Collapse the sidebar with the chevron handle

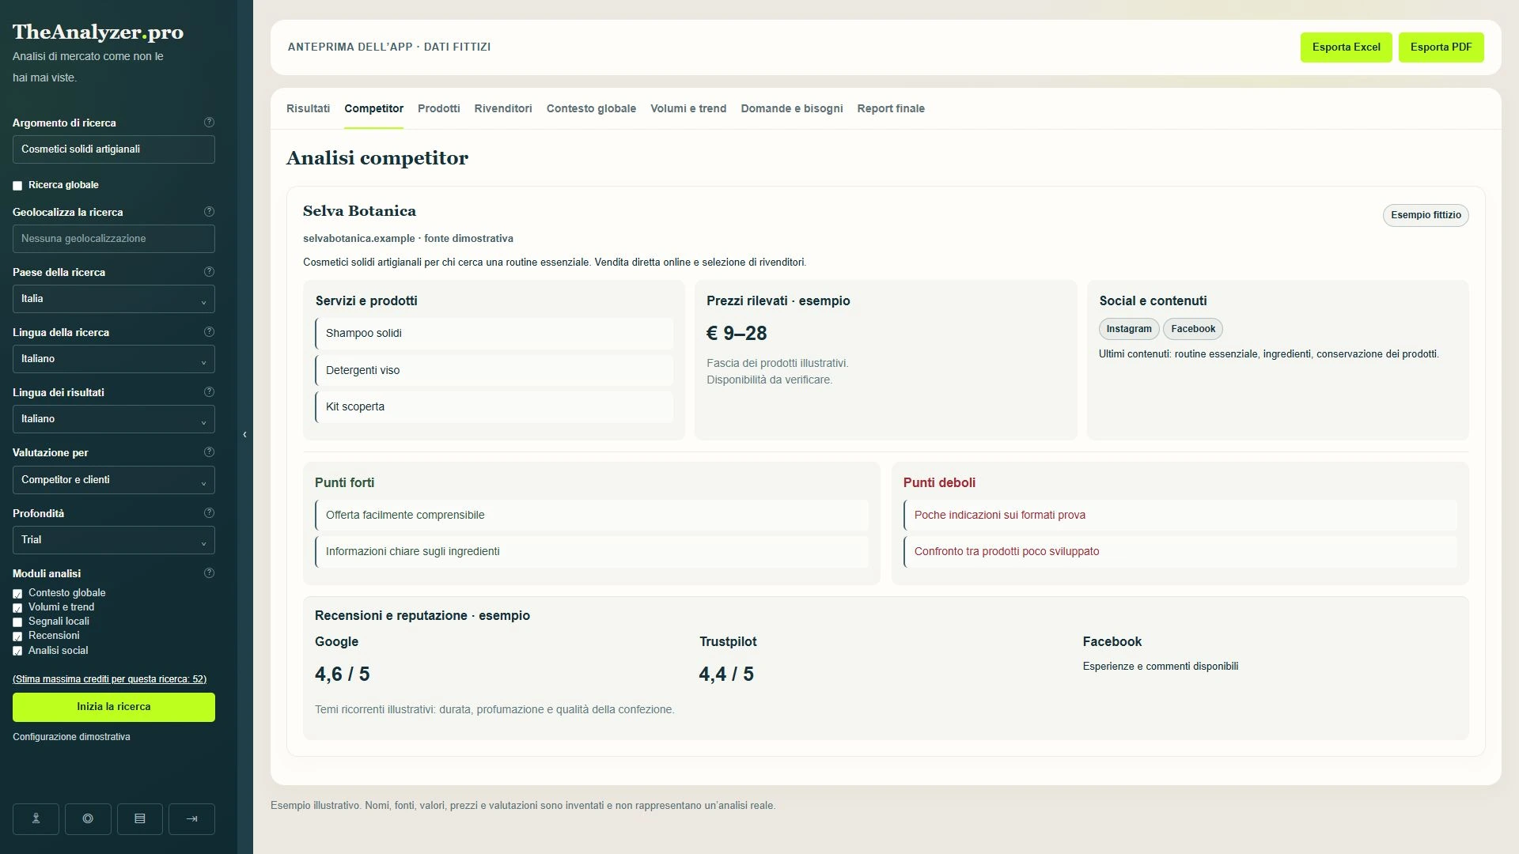tap(244, 434)
